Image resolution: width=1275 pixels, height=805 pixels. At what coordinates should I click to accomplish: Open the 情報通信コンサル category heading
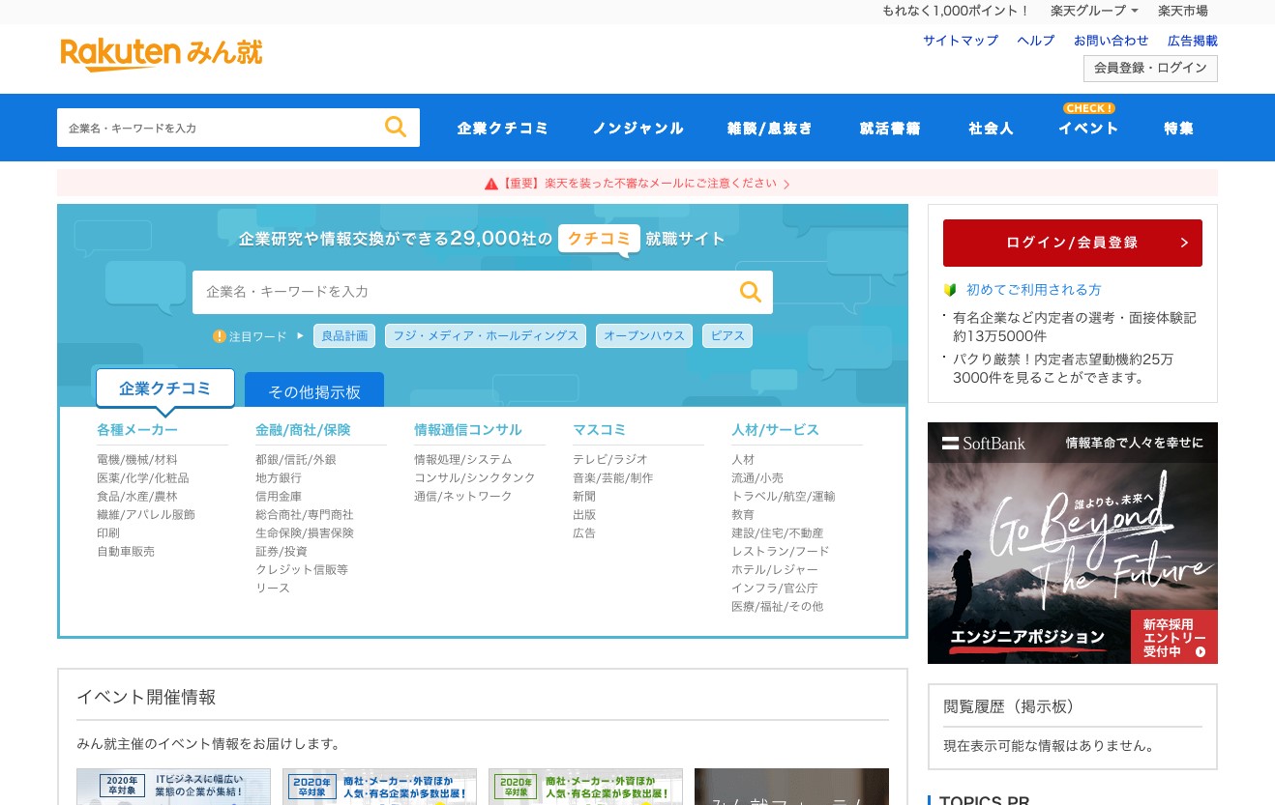coord(468,430)
